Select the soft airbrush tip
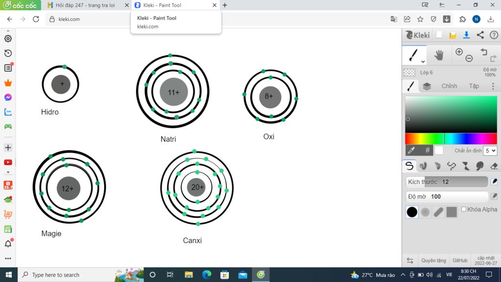 425,212
